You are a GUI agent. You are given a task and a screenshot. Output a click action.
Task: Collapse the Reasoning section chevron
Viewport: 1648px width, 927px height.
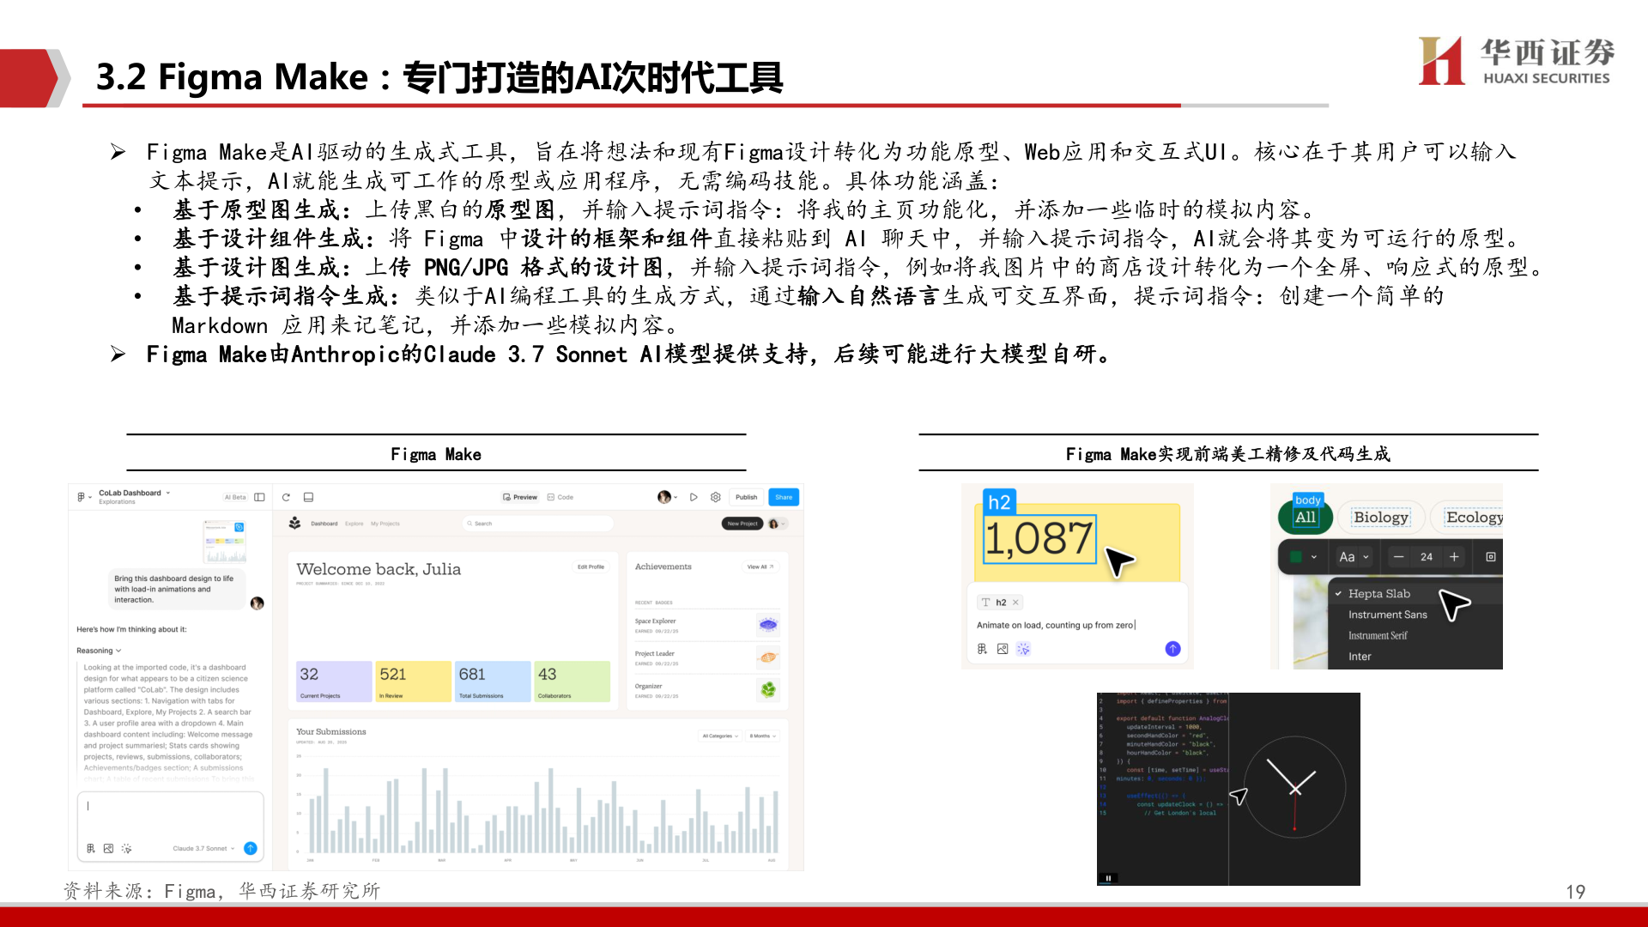pyautogui.click(x=118, y=651)
